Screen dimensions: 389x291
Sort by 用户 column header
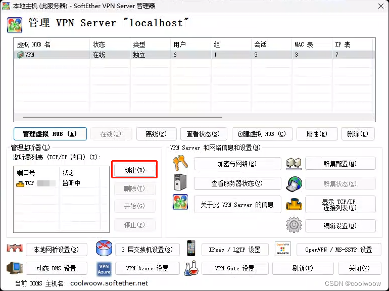pyautogui.click(x=191, y=44)
